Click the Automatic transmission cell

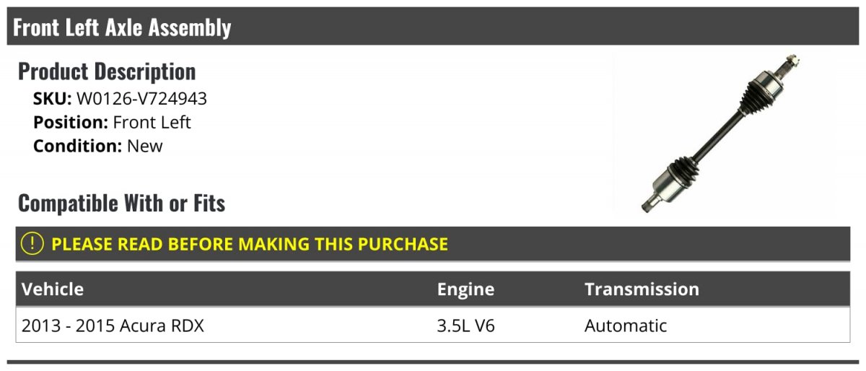[626, 326]
